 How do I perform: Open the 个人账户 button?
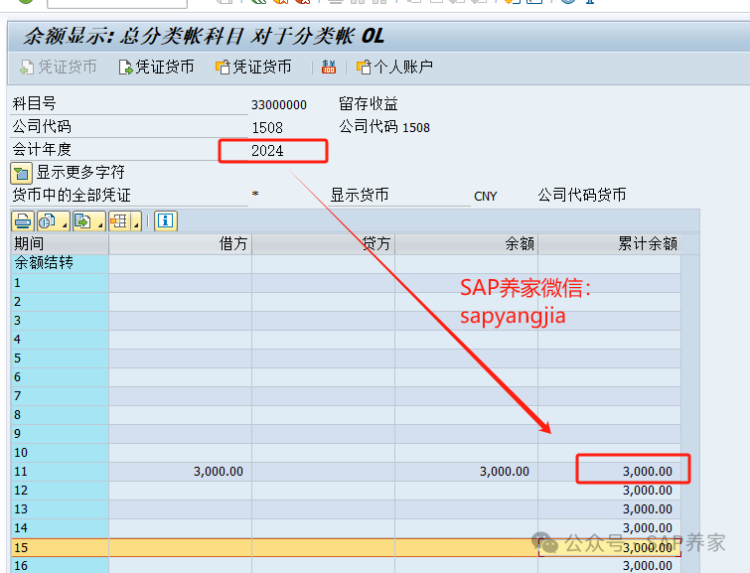[394, 67]
